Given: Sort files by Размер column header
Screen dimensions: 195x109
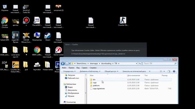Looking at the screenshot, I should [x=165, y=75].
